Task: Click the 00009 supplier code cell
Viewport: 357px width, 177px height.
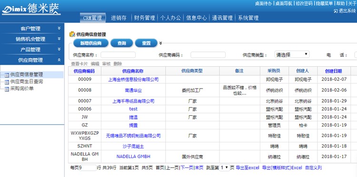Action: click(85, 79)
